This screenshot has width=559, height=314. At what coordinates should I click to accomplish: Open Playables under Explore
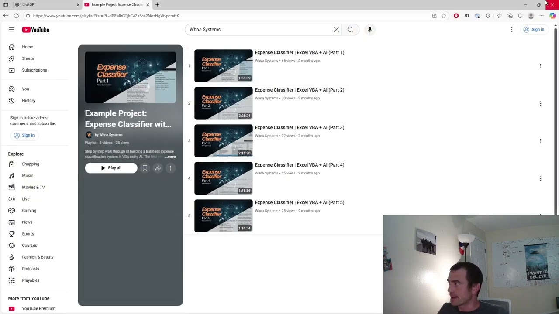pos(31,280)
